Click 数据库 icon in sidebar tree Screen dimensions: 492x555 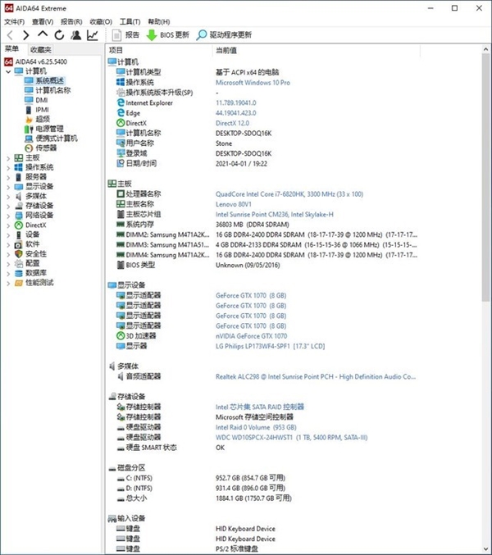(19, 273)
